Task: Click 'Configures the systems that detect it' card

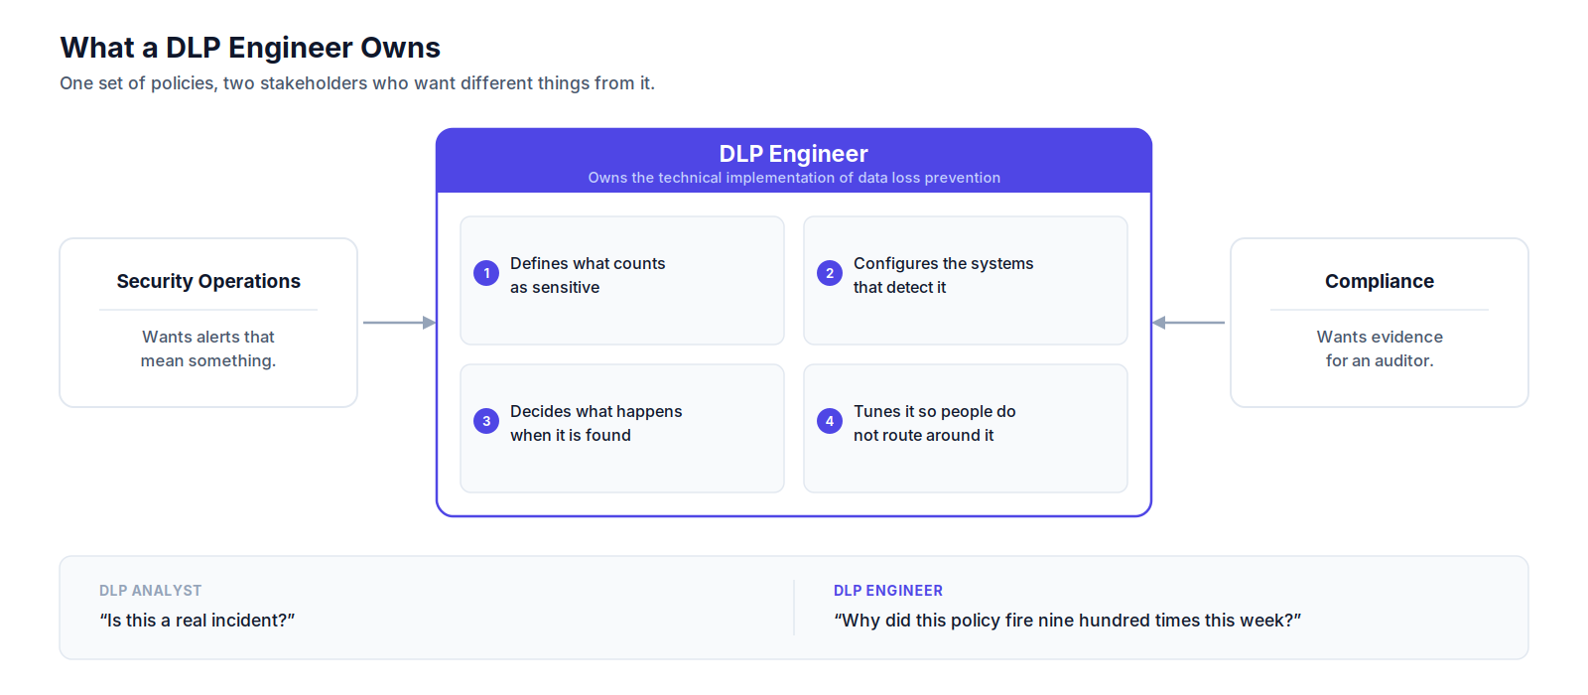Action: [966, 281]
